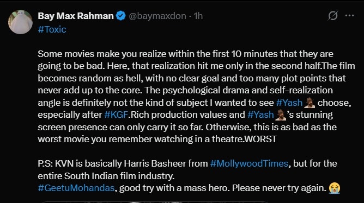Screen dimensions: 364x203
Task: Open the Grok explain-post icon
Action: pyautogui.click(x=332, y=16)
